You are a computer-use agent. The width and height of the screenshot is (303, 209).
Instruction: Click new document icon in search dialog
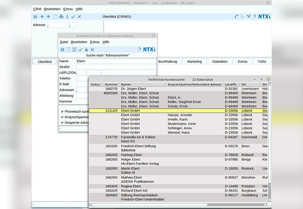(x=68, y=50)
